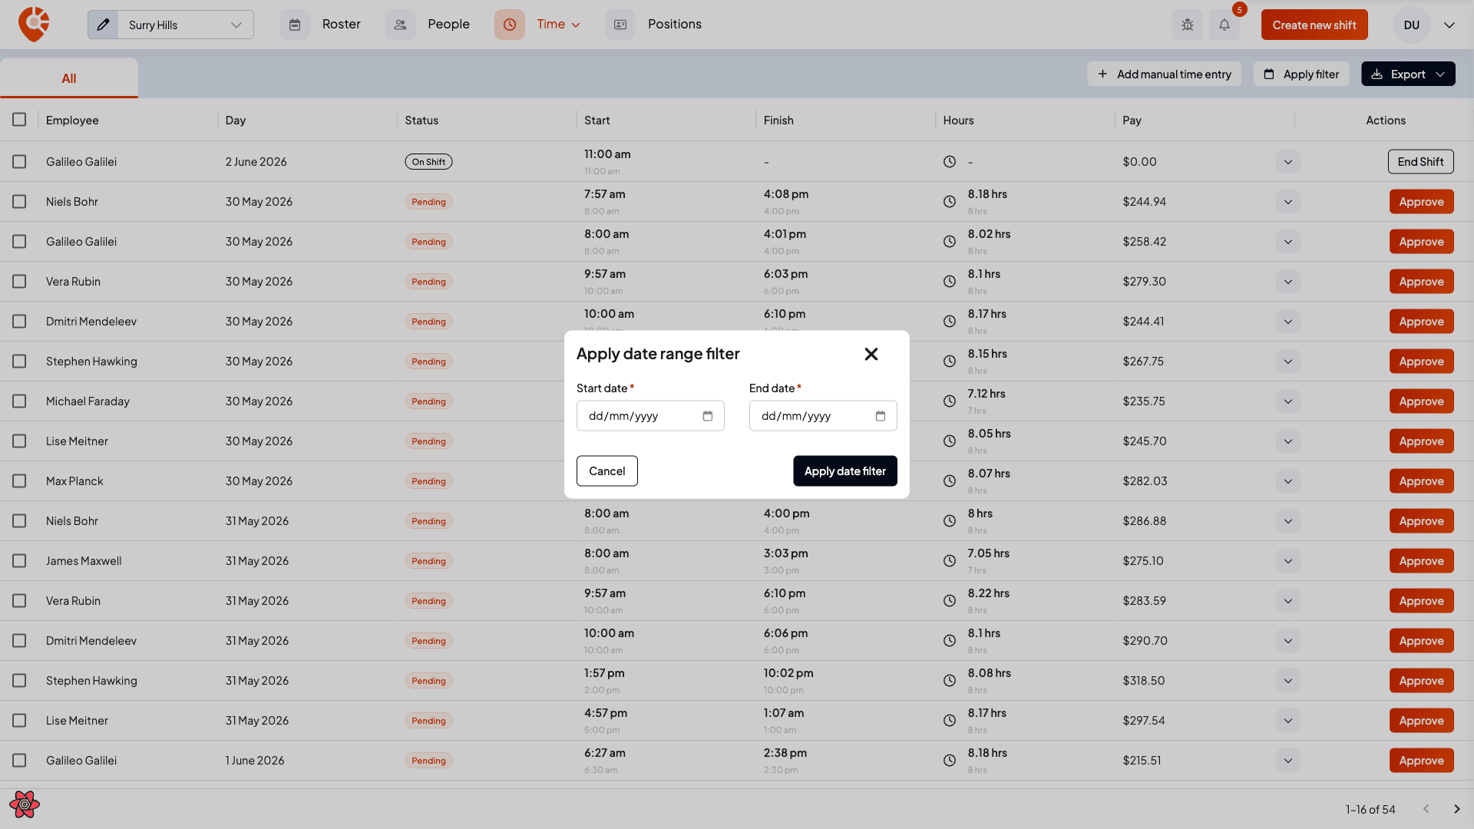Open the Export dropdown

click(x=1408, y=74)
